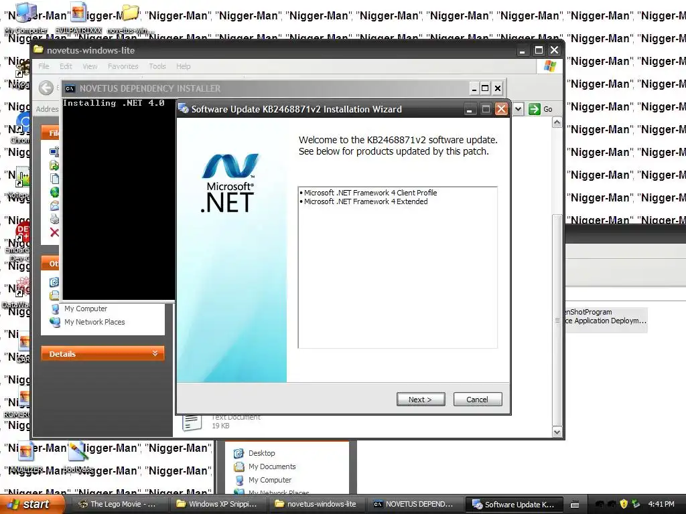
Task: Click the 4:41 PM system clock
Action: coord(661,504)
